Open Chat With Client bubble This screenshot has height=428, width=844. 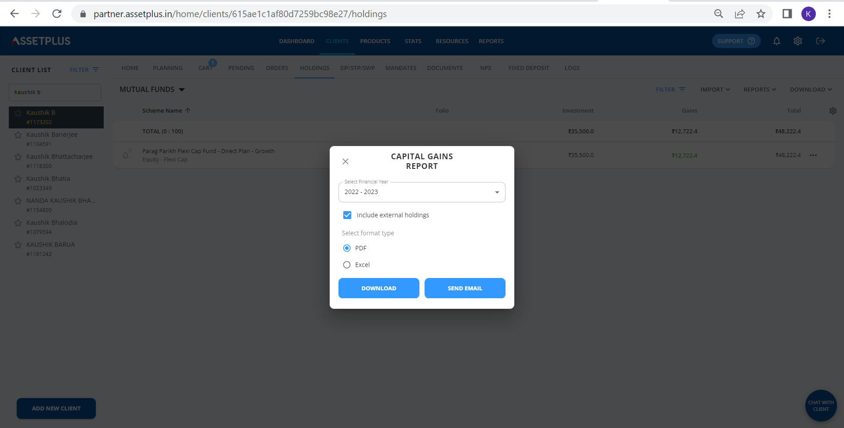tap(821, 406)
